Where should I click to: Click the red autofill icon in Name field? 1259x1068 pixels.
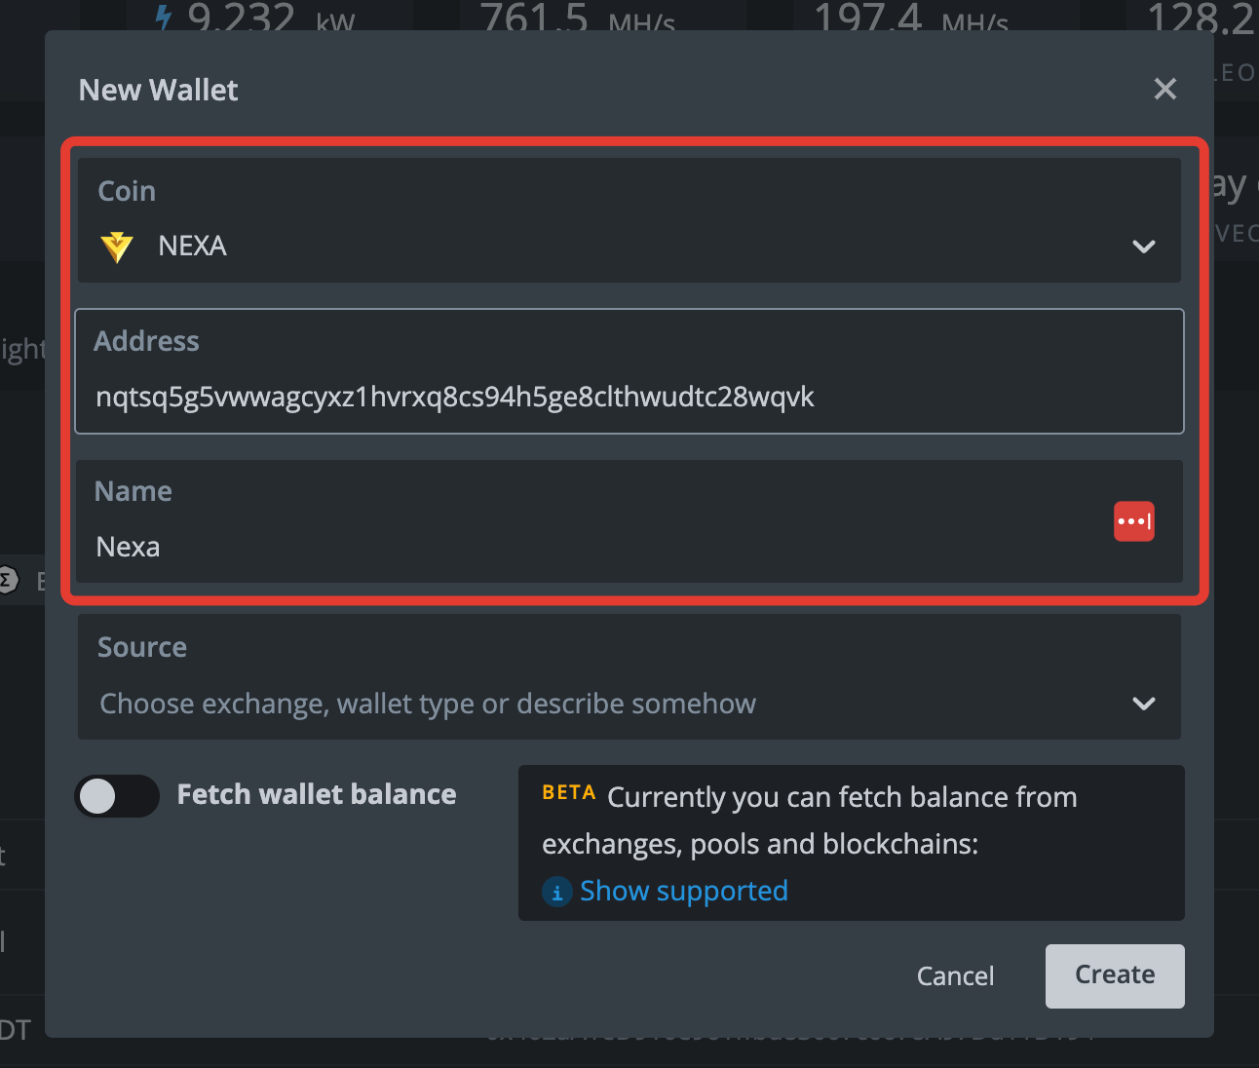[1133, 521]
